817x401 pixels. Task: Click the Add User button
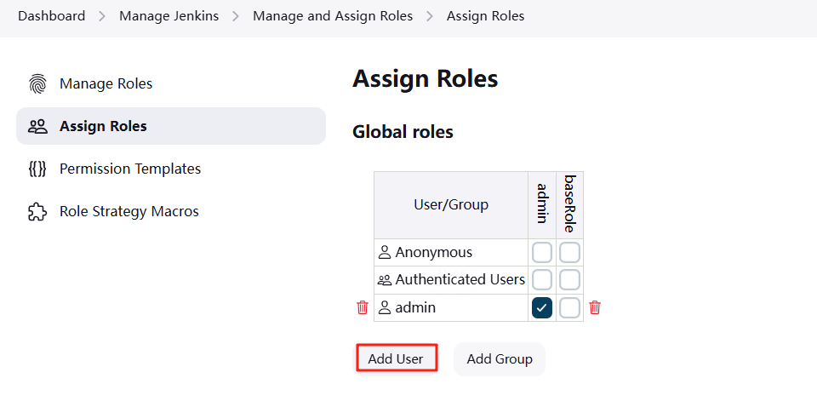point(396,358)
